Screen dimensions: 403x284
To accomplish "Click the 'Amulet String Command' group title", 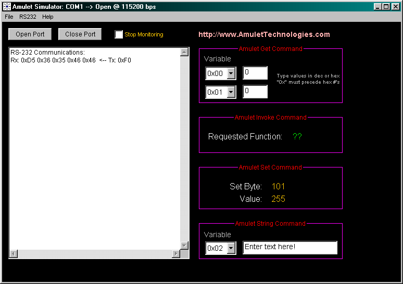I will [270, 224].
